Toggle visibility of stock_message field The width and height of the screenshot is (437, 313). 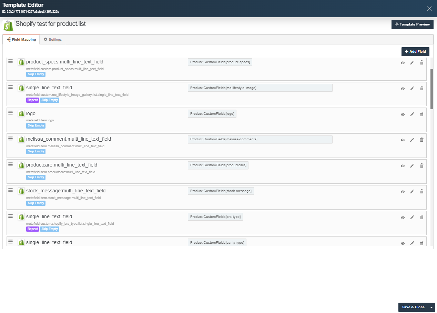[x=403, y=192]
